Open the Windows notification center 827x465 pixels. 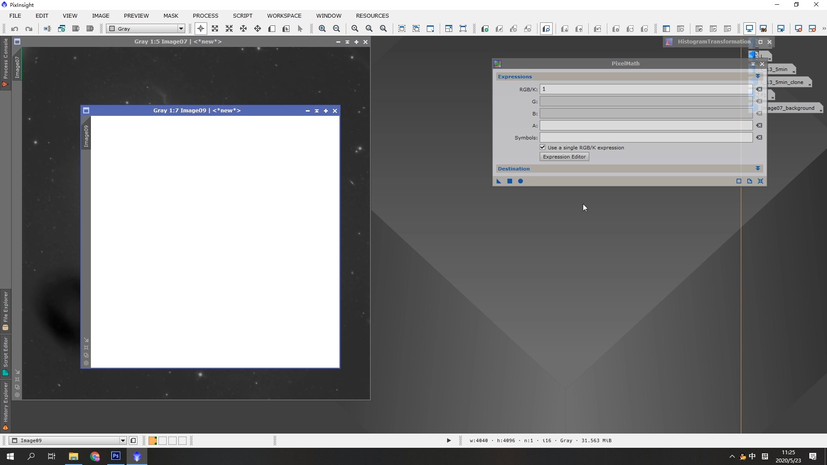813,456
